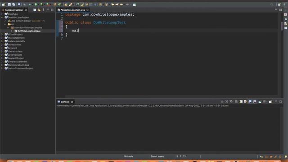Click Smart Insert status bar entry

157,157
